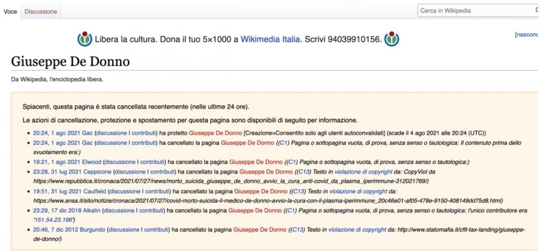Open the Wikimedia Italia link
Screen dimensions: 540x252
[270, 39]
